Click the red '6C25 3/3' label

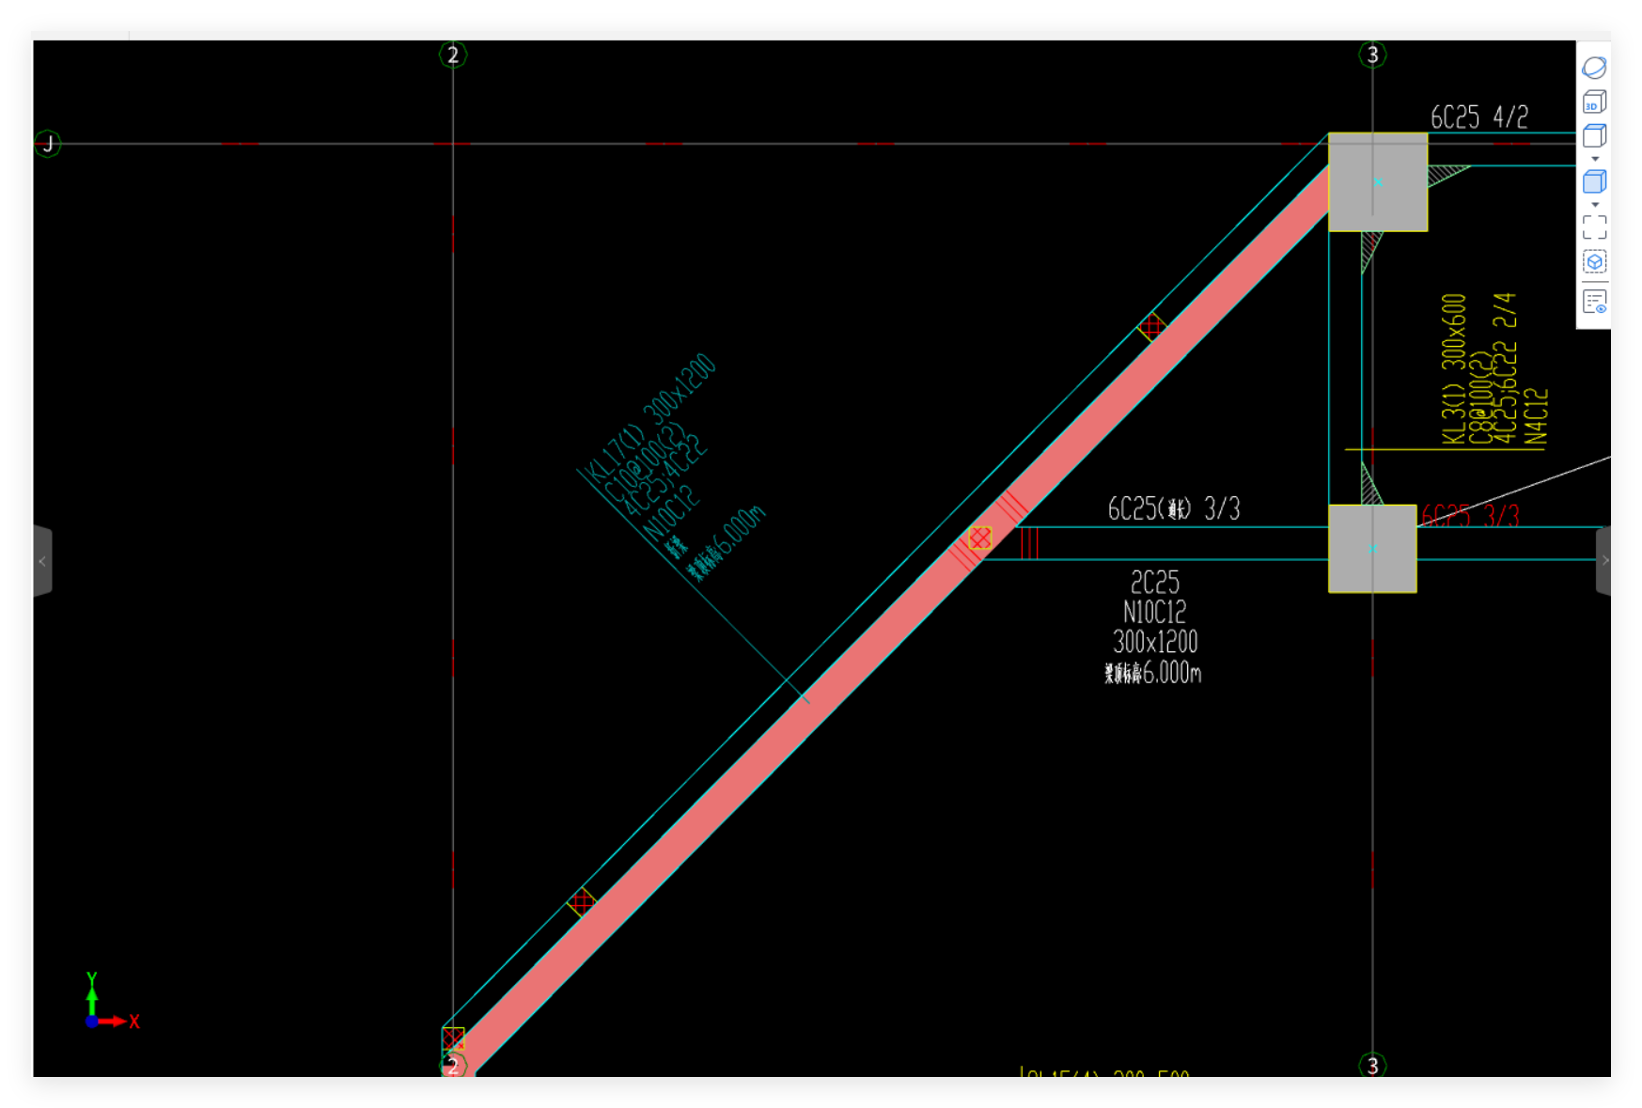tap(1471, 515)
